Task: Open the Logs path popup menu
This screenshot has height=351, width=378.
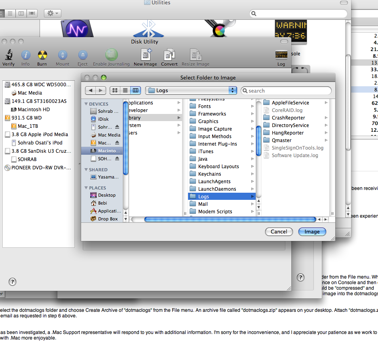Action: click(191, 90)
